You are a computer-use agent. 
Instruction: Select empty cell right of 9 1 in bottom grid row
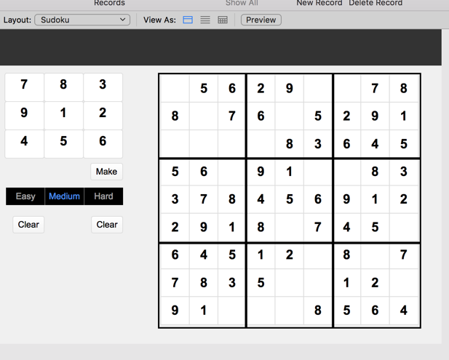pyautogui.click(x=232, y=311)
